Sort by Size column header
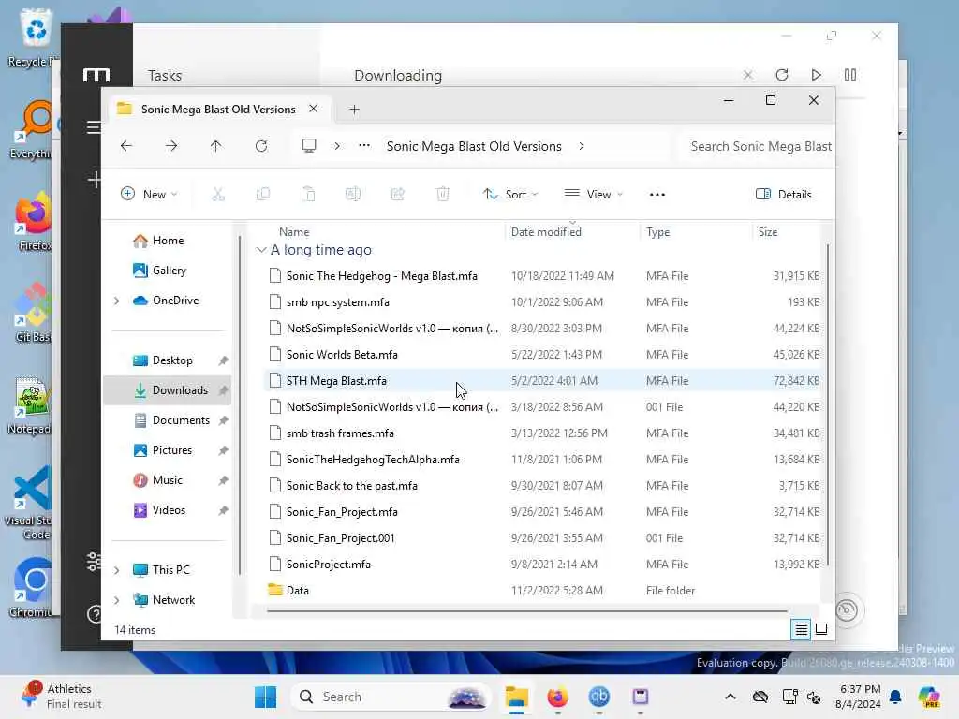959x719 pixels. (768, 232)
